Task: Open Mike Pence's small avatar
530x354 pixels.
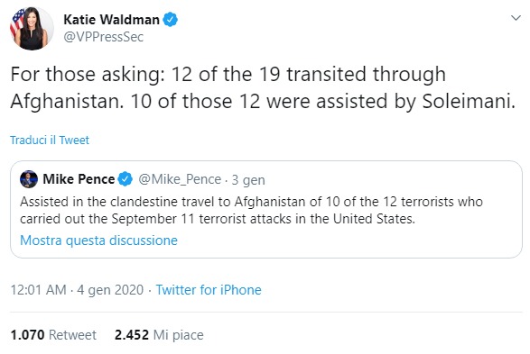Action: pos(29,179)
